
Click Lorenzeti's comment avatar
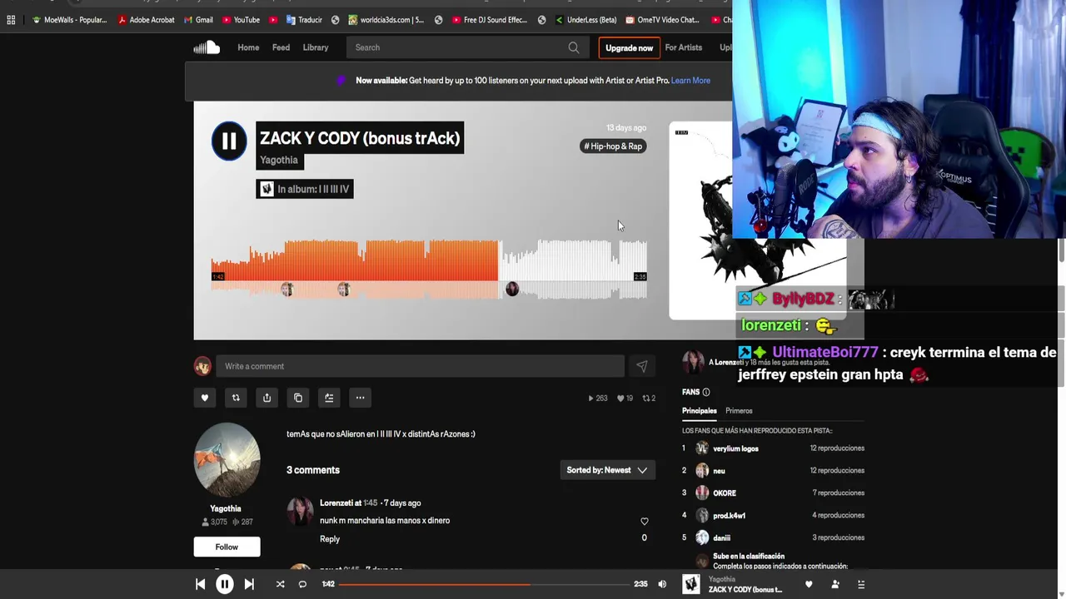[x=300, y=511]
